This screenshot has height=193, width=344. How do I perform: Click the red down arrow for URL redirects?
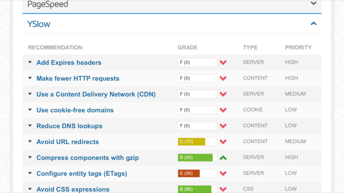[x=223, y=142]
